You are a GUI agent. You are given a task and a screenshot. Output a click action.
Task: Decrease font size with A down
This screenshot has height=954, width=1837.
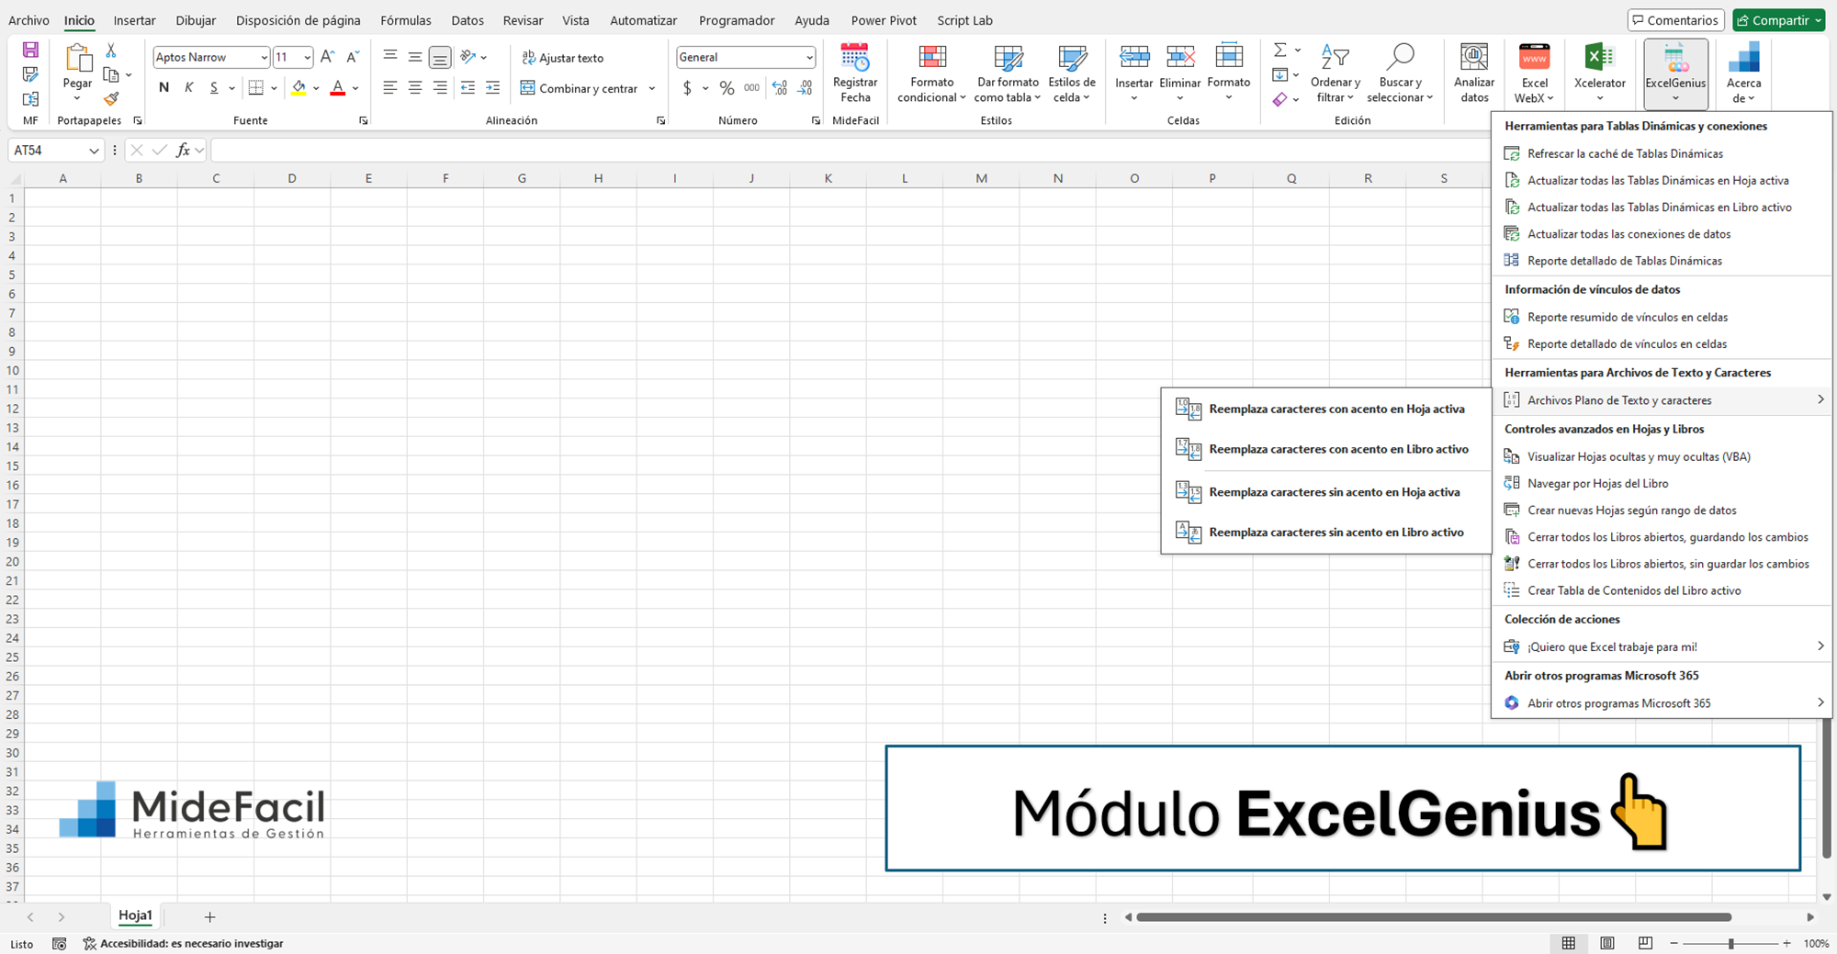[353, 57]
